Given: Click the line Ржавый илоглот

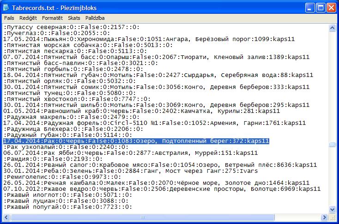Looking at the screenshot, I should (x=68, y=195).
